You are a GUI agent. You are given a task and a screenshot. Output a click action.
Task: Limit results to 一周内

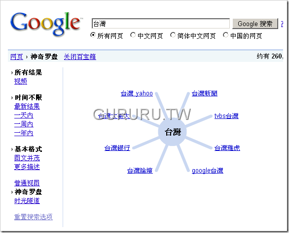click(24, 124)
